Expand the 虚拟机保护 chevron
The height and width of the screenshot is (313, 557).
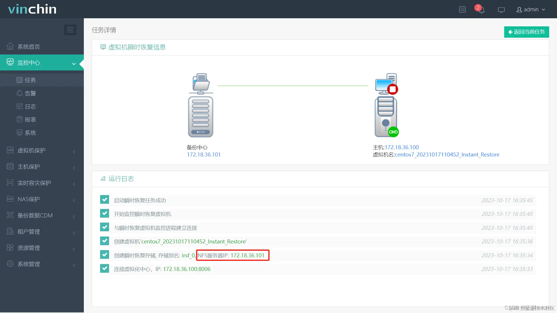74,152
